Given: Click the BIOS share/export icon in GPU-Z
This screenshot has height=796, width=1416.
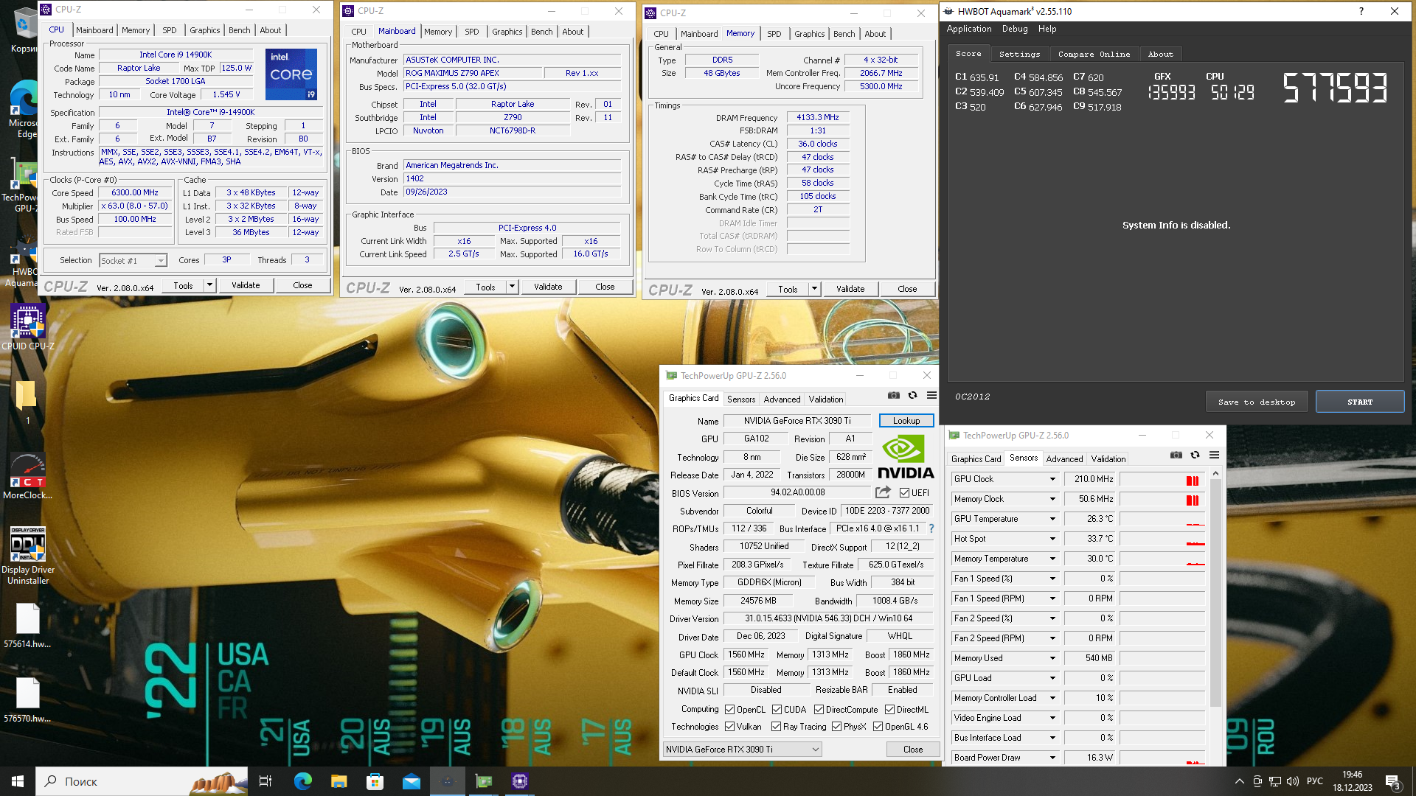Looking at the screenshot, I should (883, 492).
